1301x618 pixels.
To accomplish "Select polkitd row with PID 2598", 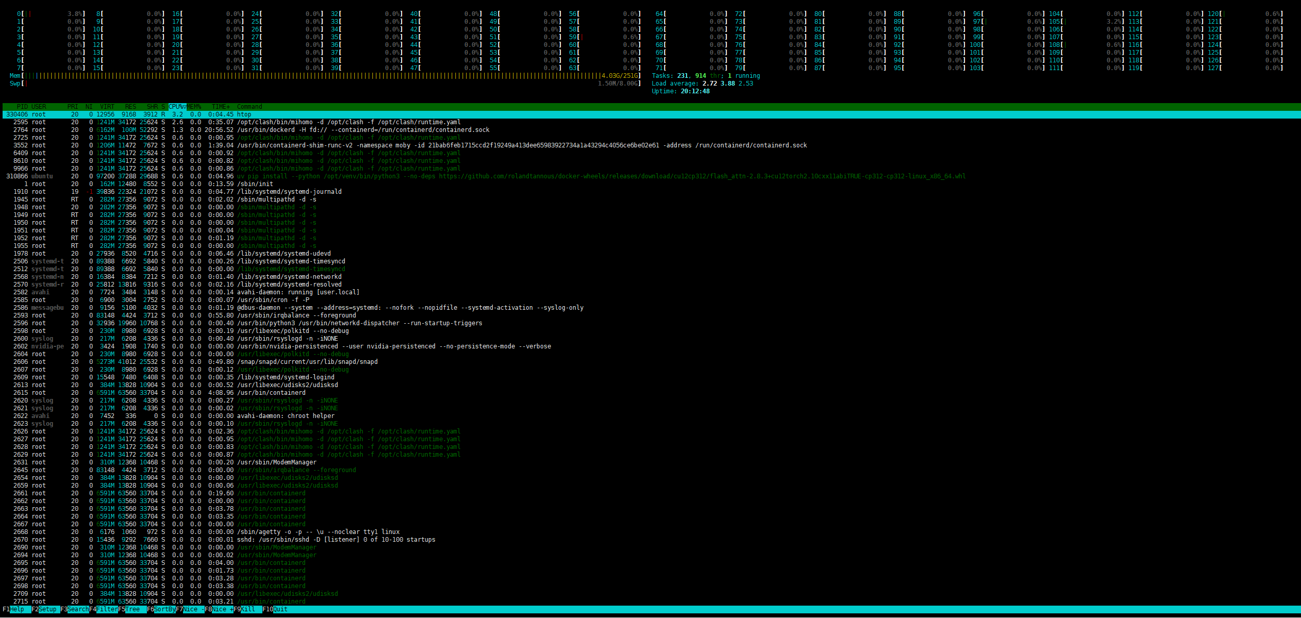I will click(650, 331).
